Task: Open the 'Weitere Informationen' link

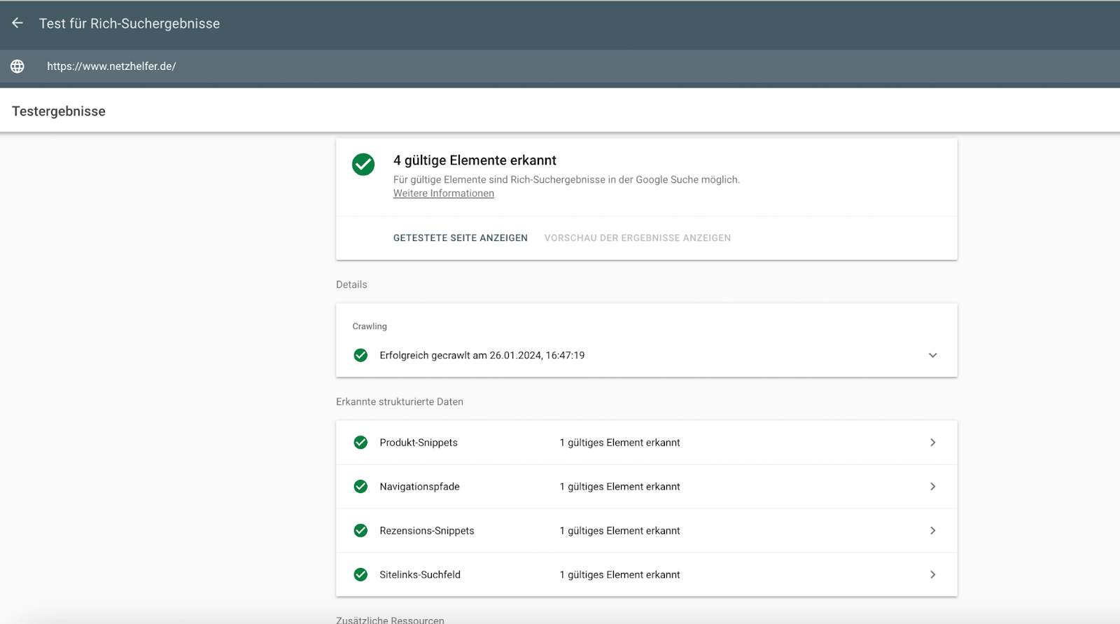Action: coord(444,193)
